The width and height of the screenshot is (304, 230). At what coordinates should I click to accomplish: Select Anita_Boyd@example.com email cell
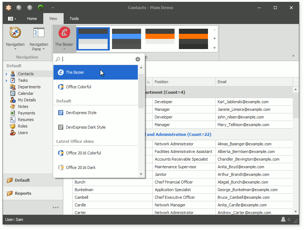(x=254, y=167)
